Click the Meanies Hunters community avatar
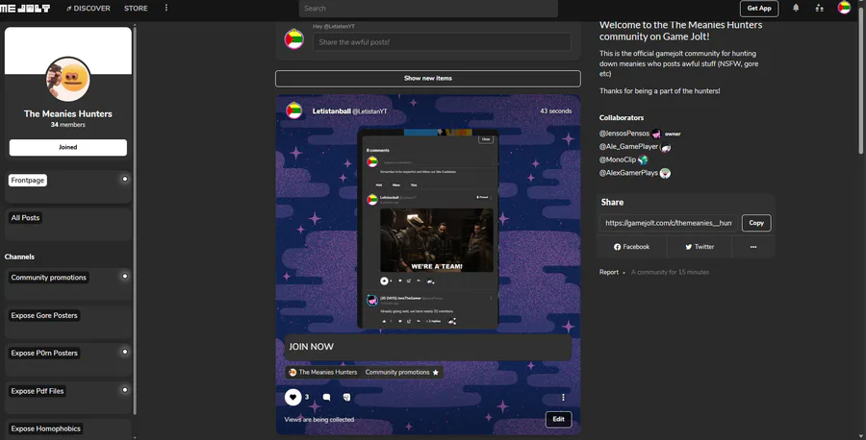 (68, 79)
